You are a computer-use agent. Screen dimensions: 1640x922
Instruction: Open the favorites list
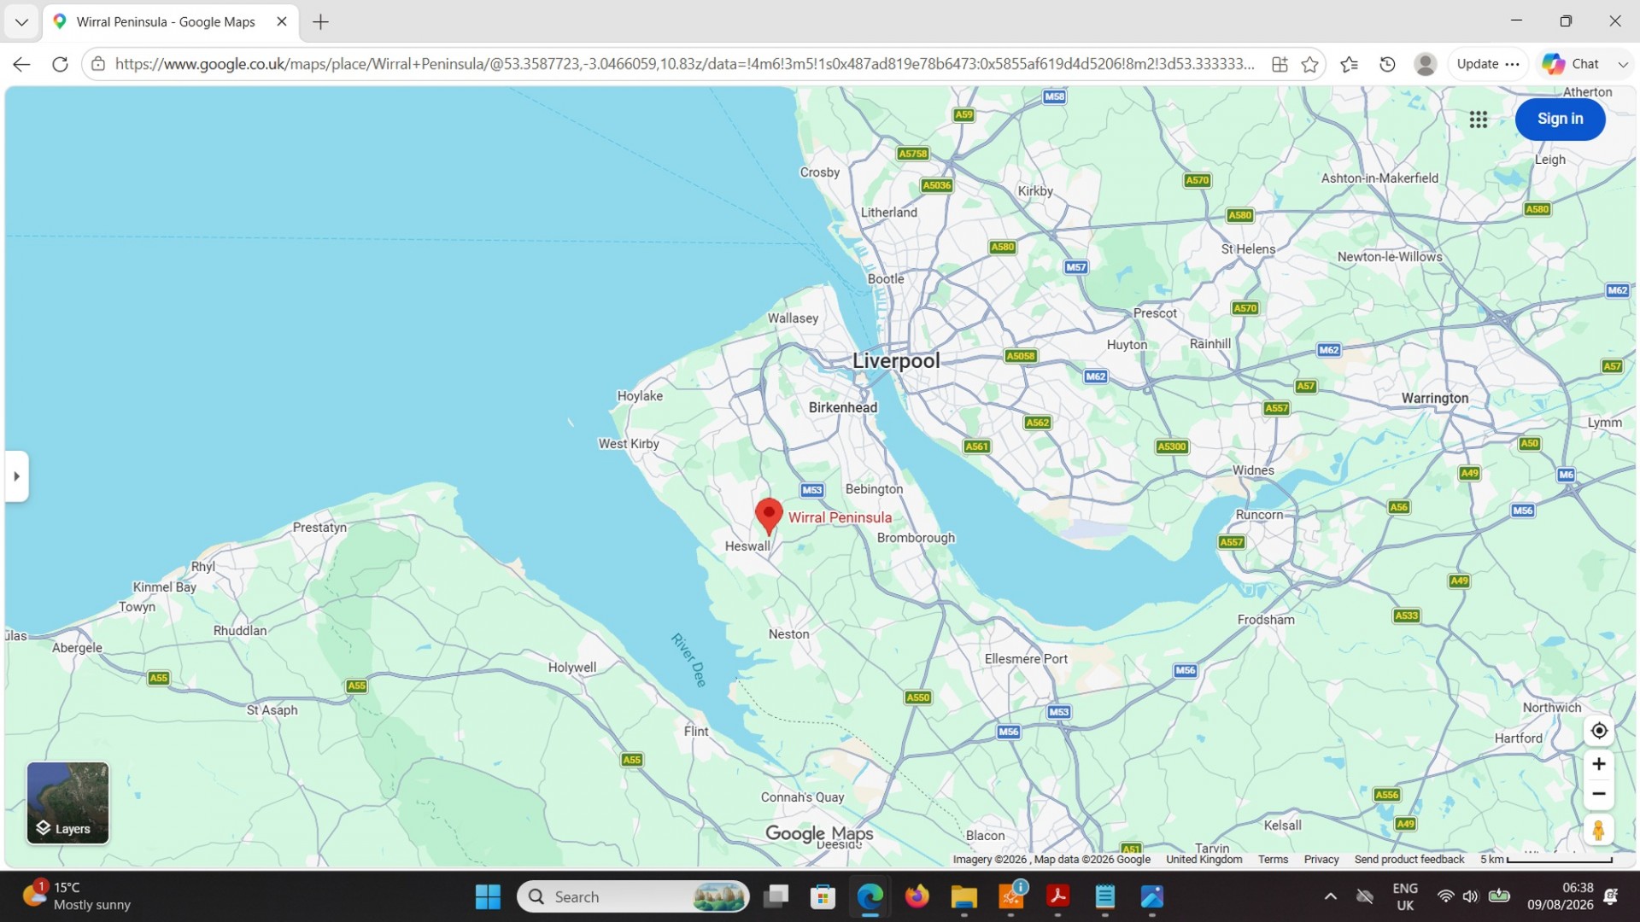[x=1350, y=64]
